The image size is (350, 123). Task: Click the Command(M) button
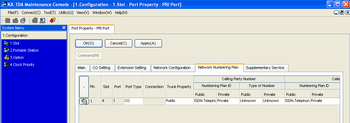[89, 55]
